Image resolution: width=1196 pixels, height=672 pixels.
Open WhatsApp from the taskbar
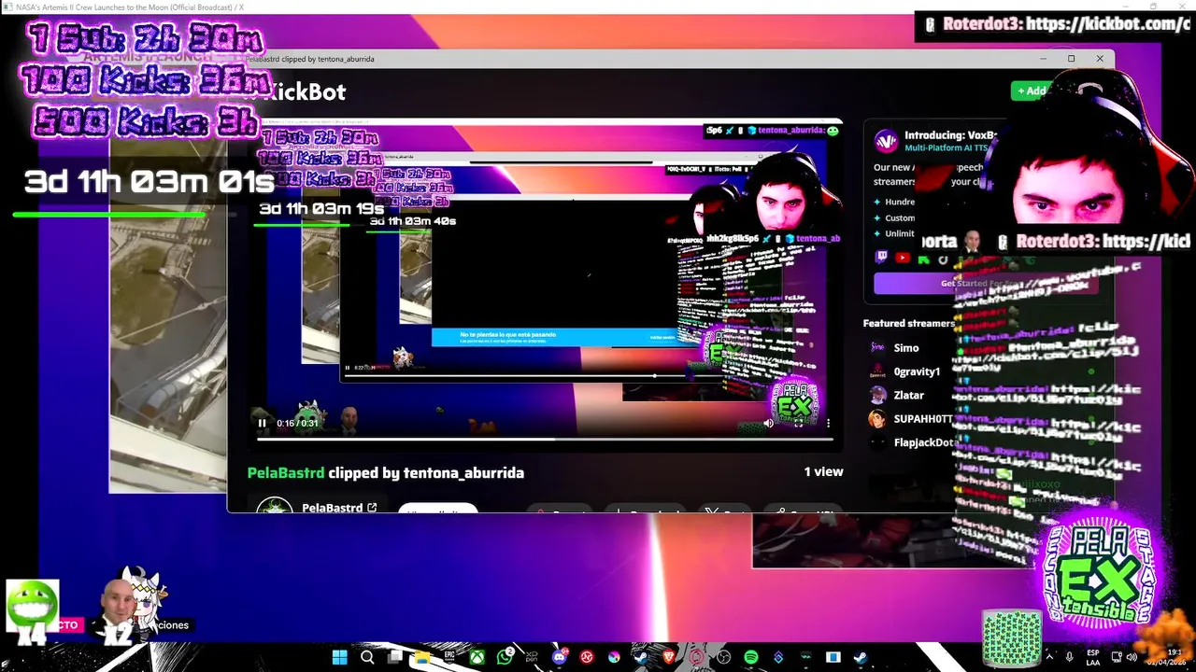click(x=505, y=657)
